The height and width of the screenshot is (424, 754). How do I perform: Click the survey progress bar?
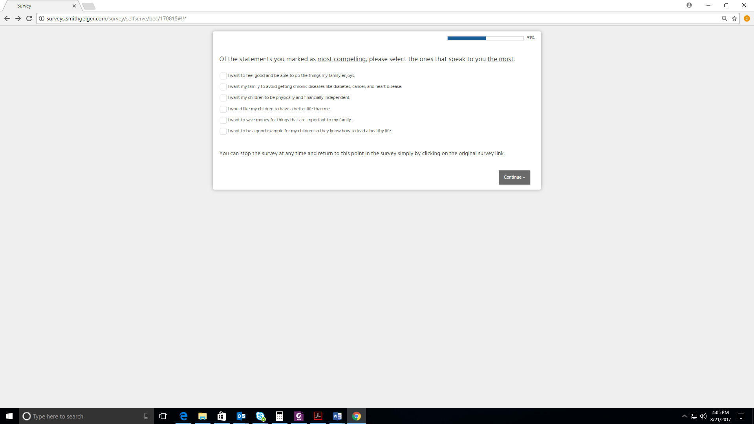[485, 38]
